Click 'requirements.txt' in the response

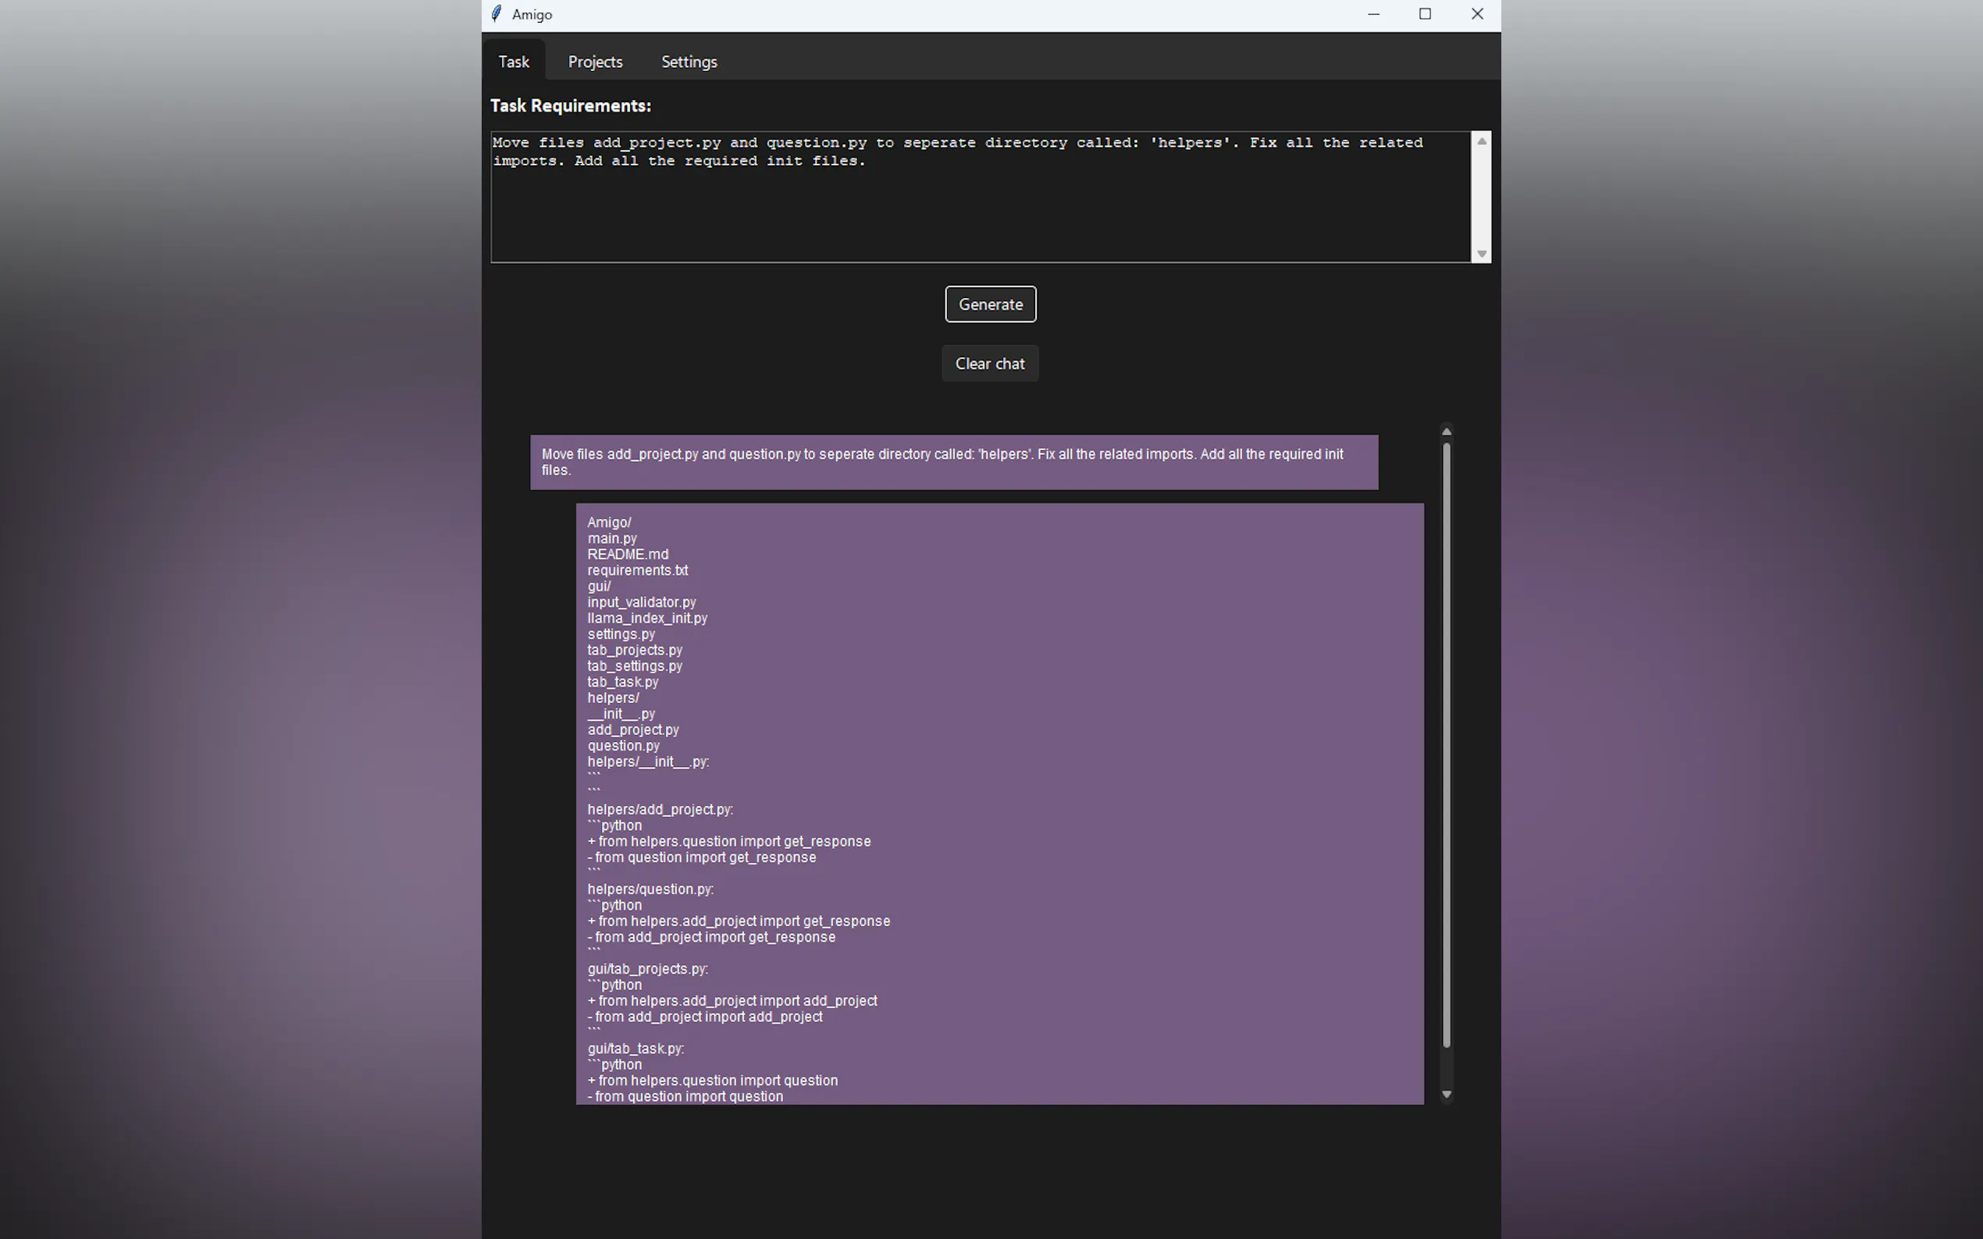click(637, 570)
